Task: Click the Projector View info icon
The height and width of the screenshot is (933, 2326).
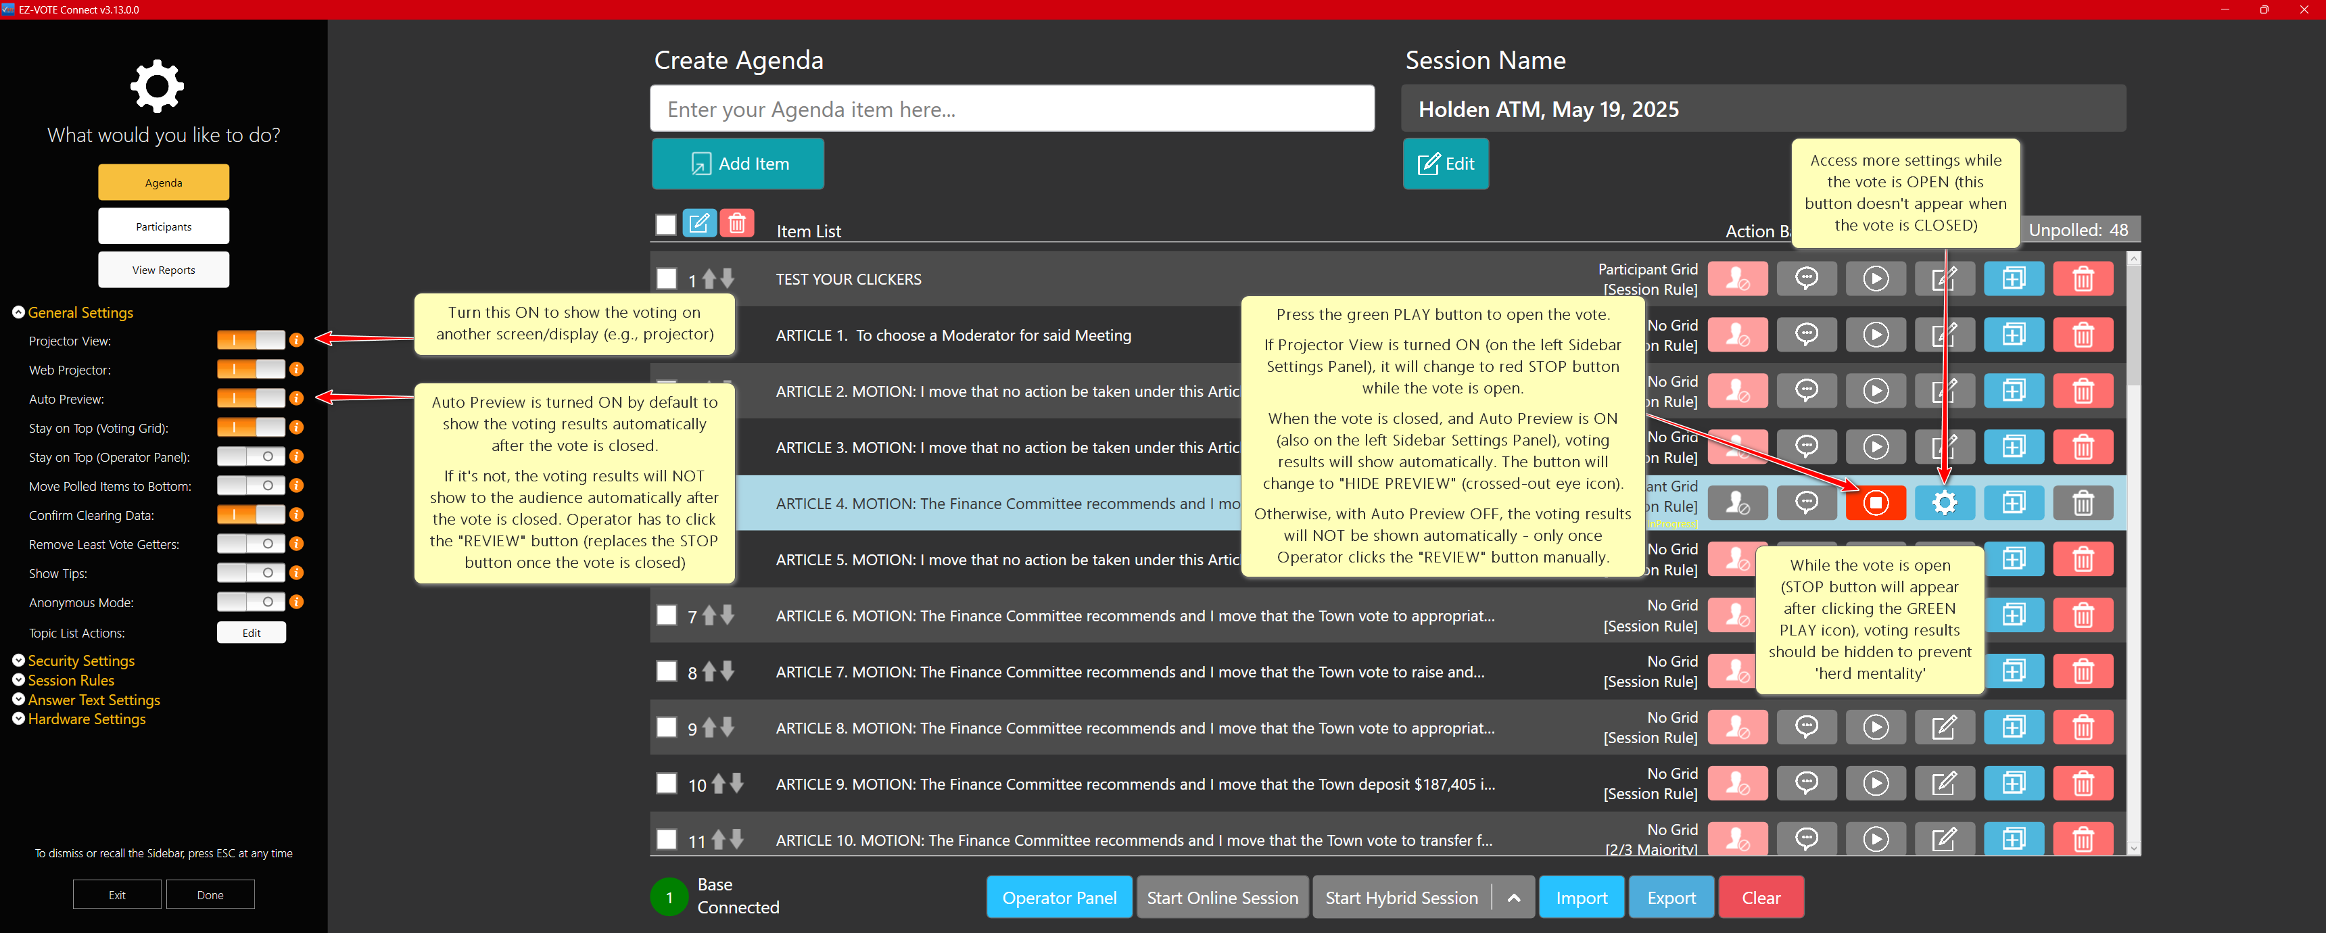Action: 296,341
